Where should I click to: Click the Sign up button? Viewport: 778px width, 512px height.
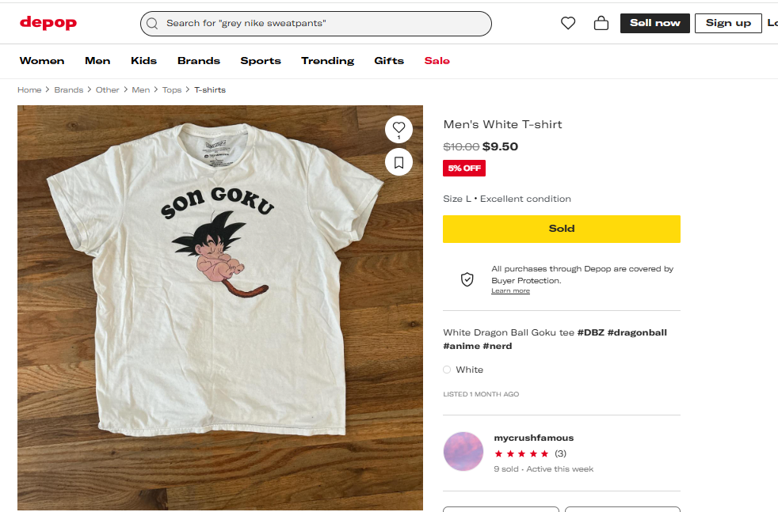pos(727,23)
